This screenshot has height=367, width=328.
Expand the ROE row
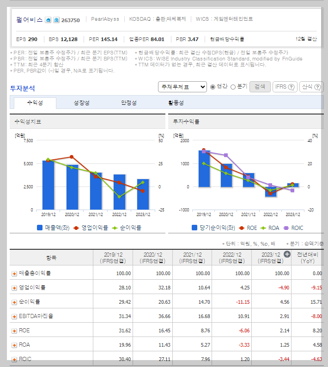tap(14, 331)
